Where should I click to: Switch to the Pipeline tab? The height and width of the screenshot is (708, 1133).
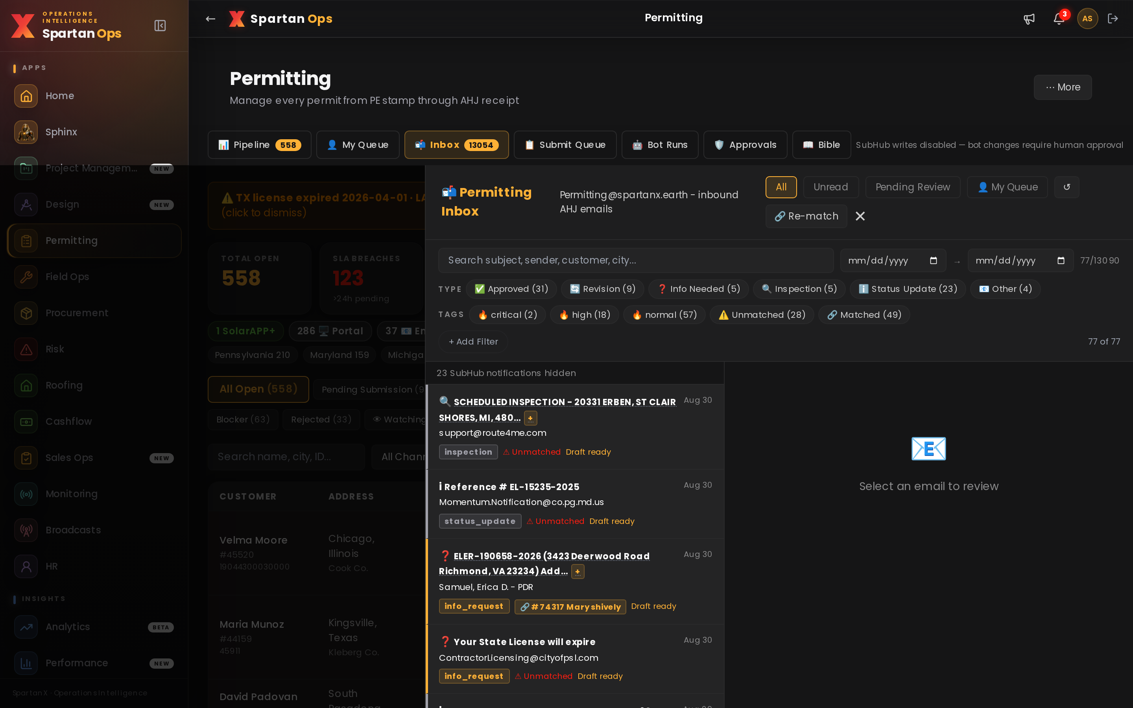(259, 145)
